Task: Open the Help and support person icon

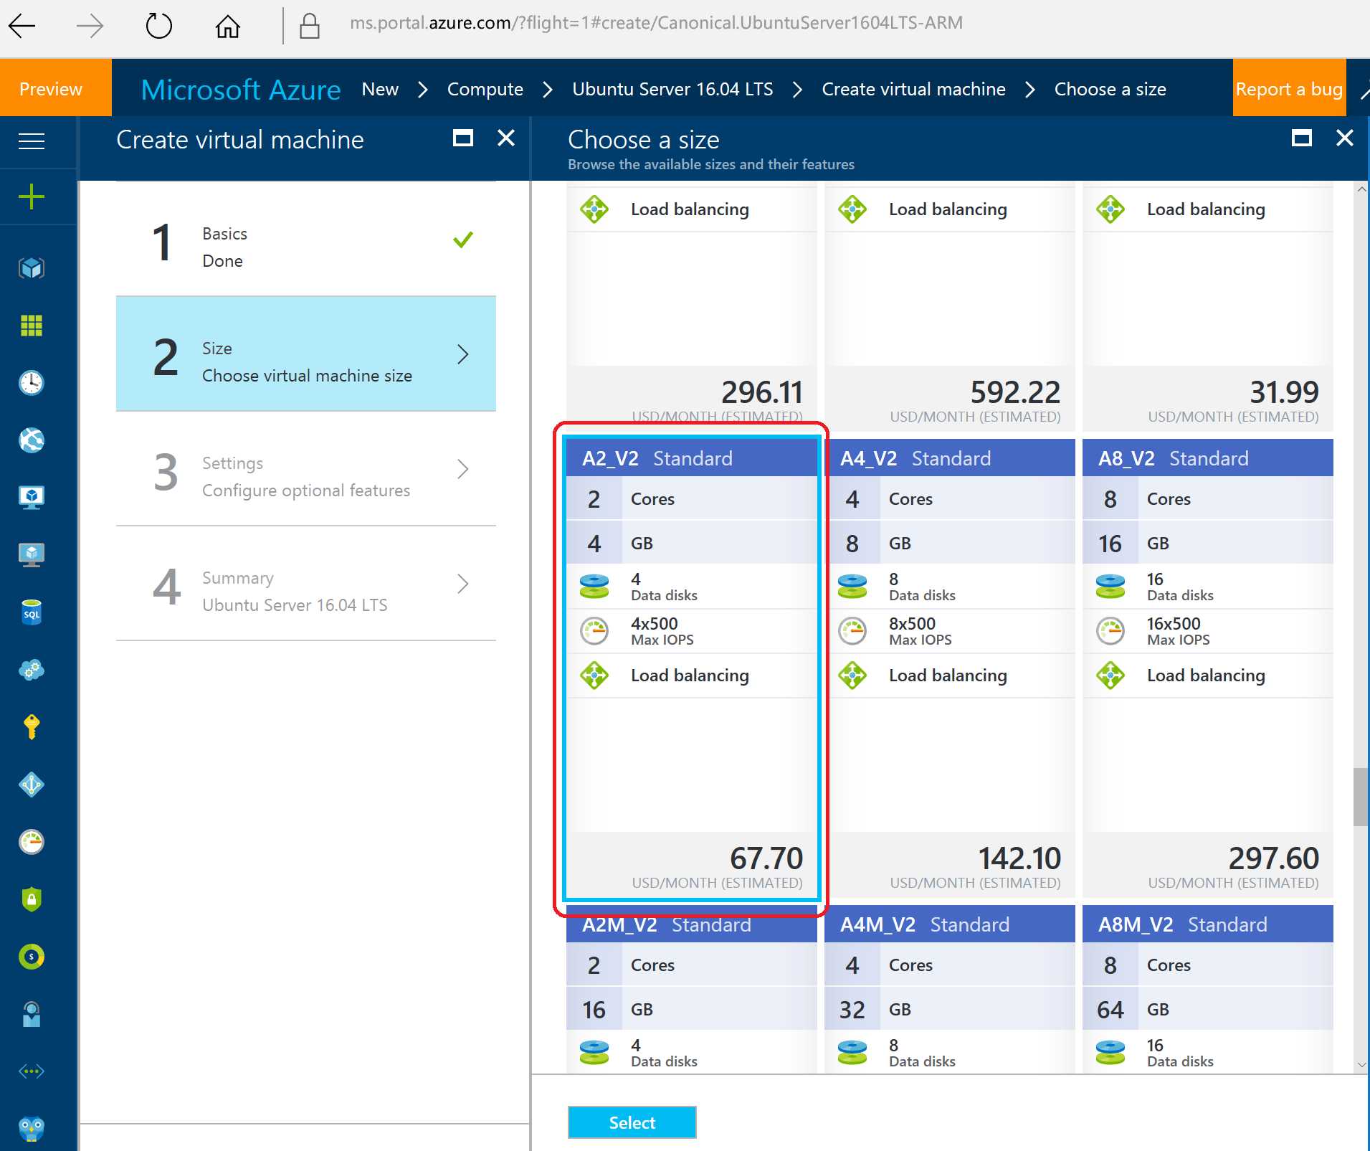Action: [x=32, y=1014]
